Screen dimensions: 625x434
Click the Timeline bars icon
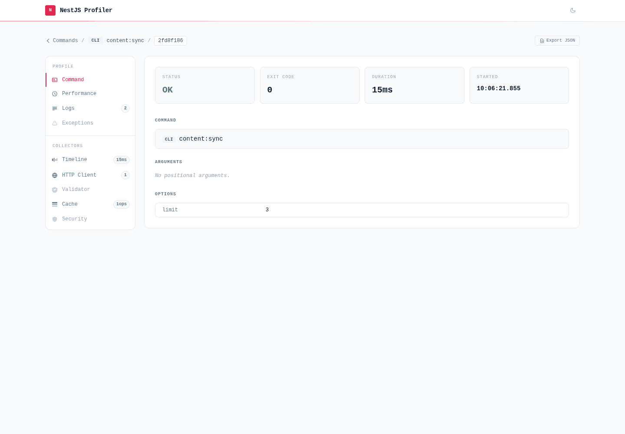[x=55, y=160]
